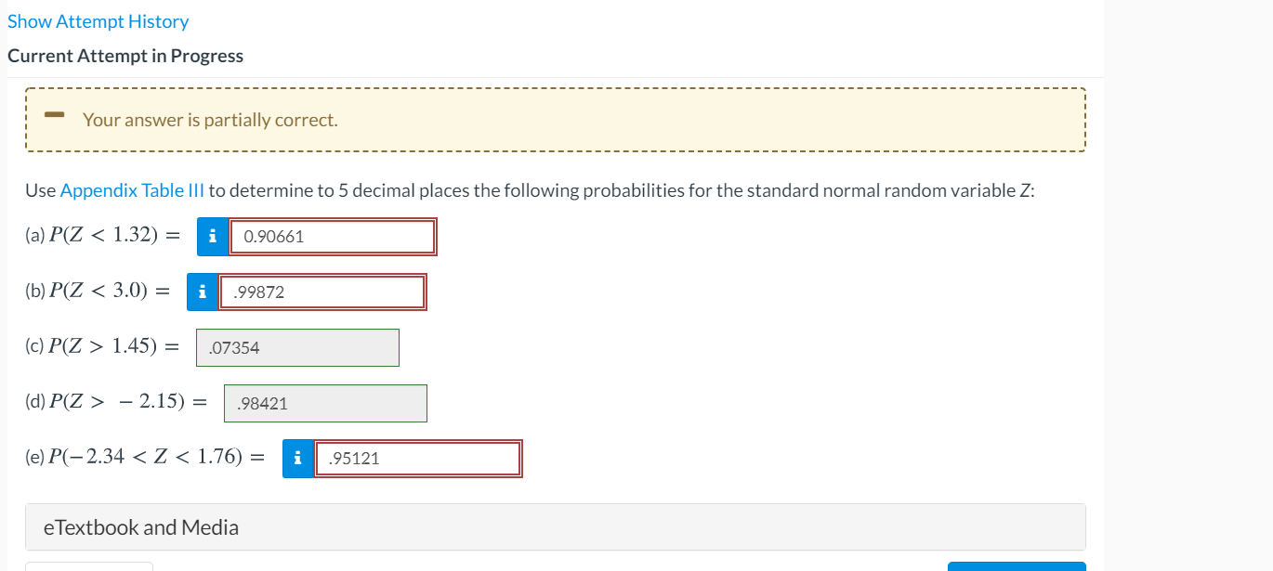Click the answer box for part (e)
This screenshot has height=571, width=1273.
click(x=418, y=458)
